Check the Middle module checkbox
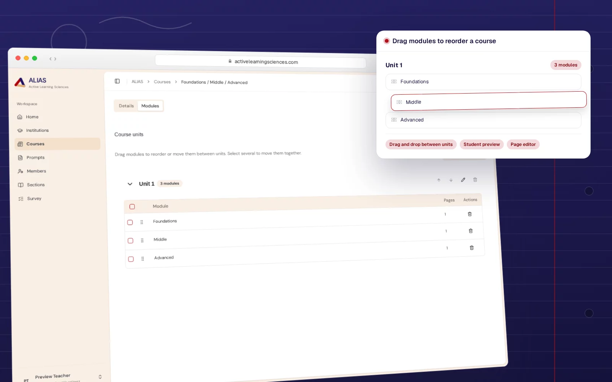 click(130, 241)
